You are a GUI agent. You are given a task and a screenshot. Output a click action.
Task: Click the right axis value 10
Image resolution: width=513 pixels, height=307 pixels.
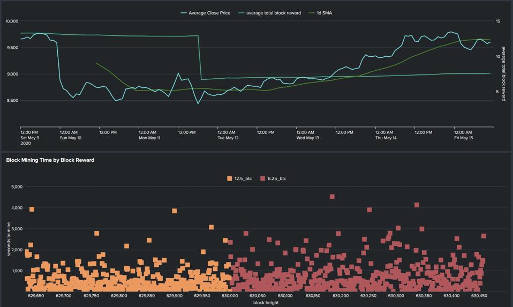click(x=498, y=57)
